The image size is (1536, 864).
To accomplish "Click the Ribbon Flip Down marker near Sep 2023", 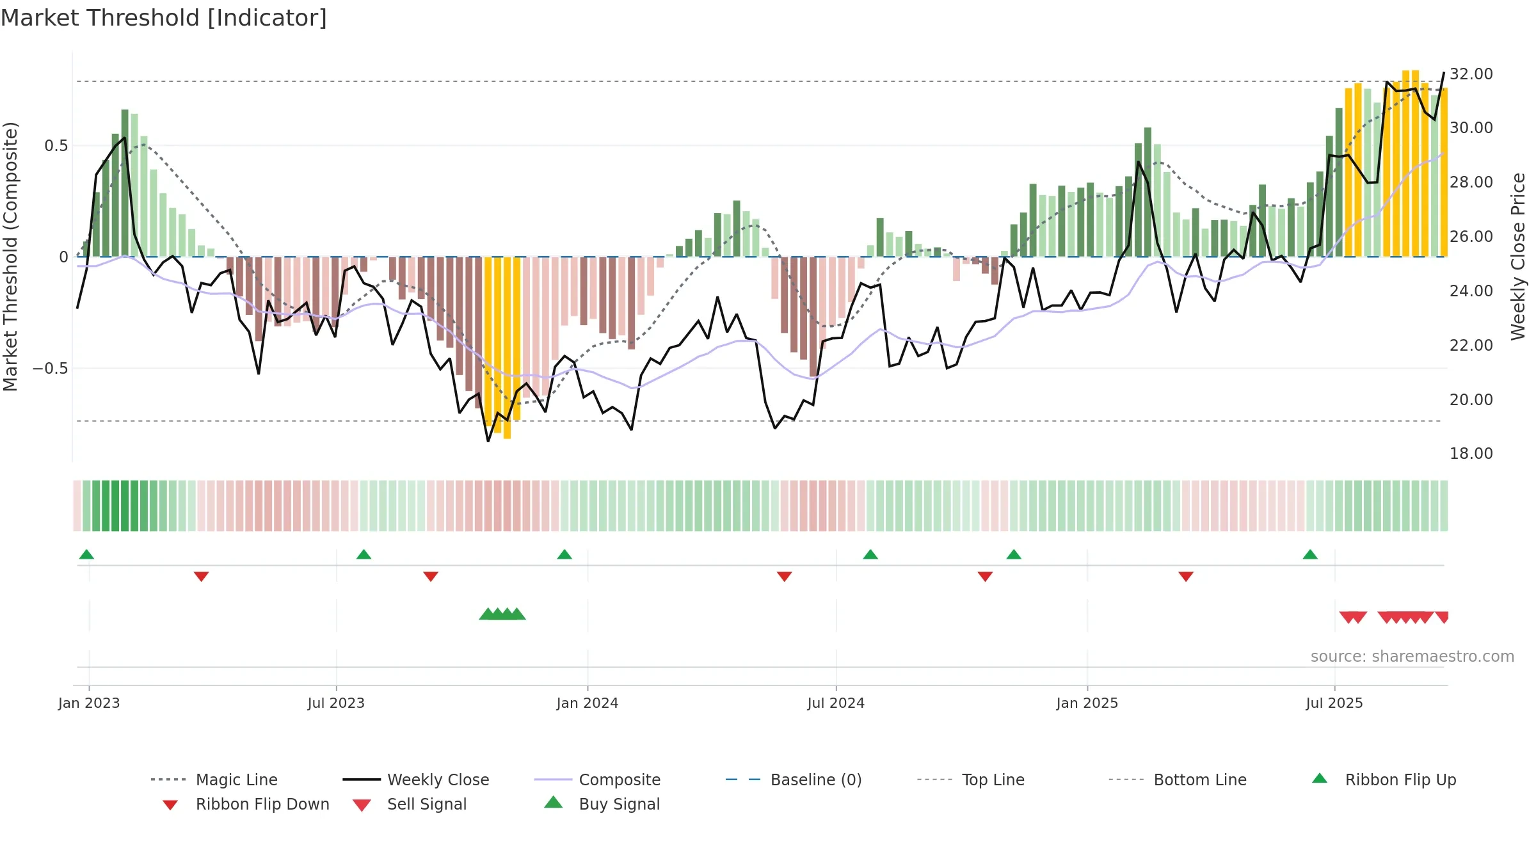I will tap(431, 577).
